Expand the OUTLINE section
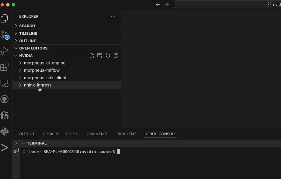281x179 pixels. coord(16,41)
